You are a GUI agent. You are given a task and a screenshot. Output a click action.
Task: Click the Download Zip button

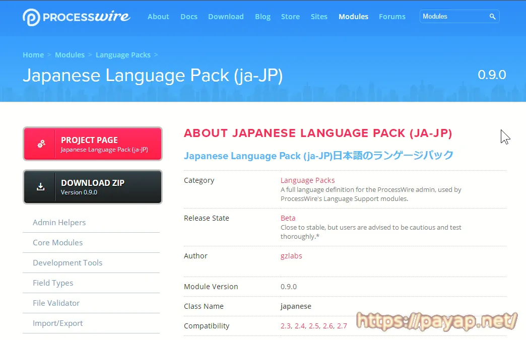point(93,186)
